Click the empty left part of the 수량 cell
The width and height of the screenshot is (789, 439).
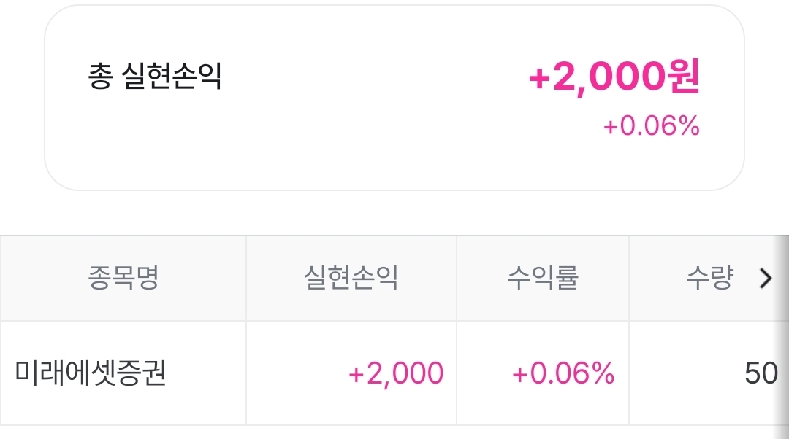(672, 374)
